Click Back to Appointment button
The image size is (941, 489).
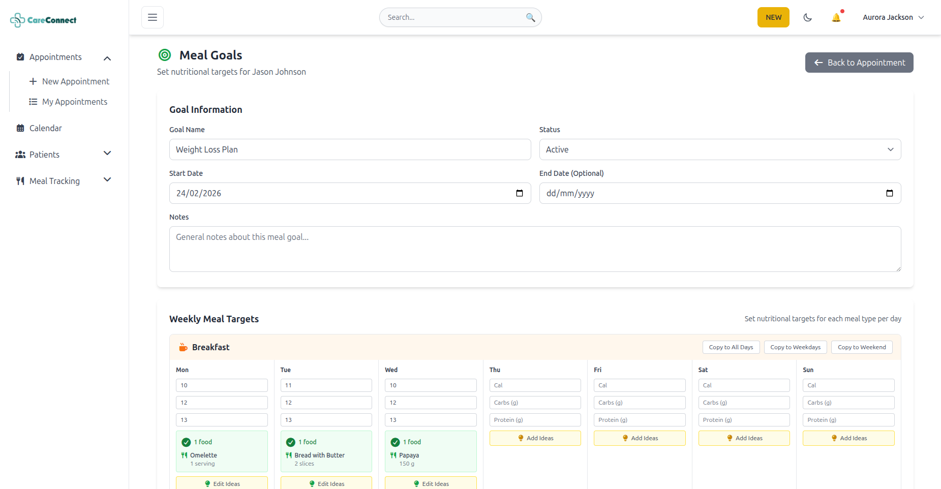tap(859, 63)
